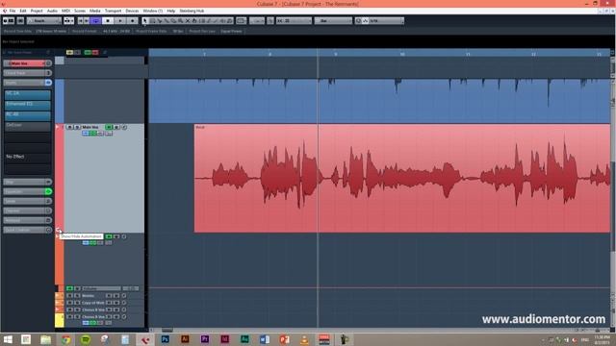Image resolution: width=616 pixels, height=346 pixels.
Task: Open Spotify from the taskbar
Action: (86, 339)
